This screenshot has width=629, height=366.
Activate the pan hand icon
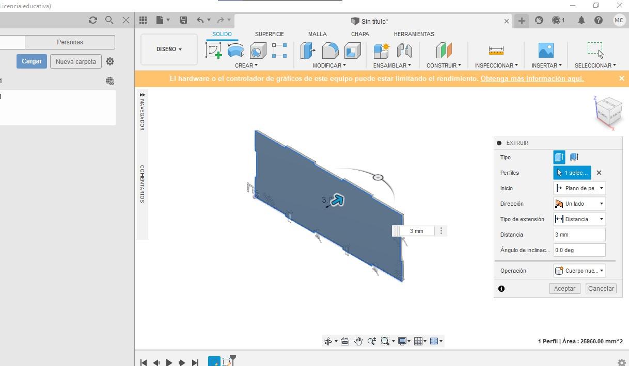[x=358, y=341]
